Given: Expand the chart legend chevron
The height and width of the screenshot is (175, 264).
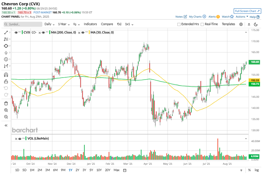Looking at the screenshot, I should (246, 32).
